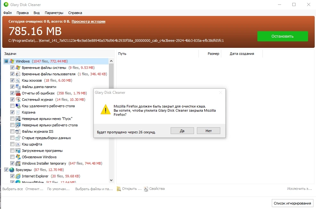The height and width of the screenshot is (209, 316).
Task: Select the Системный журнал row text
Action: 37,100
